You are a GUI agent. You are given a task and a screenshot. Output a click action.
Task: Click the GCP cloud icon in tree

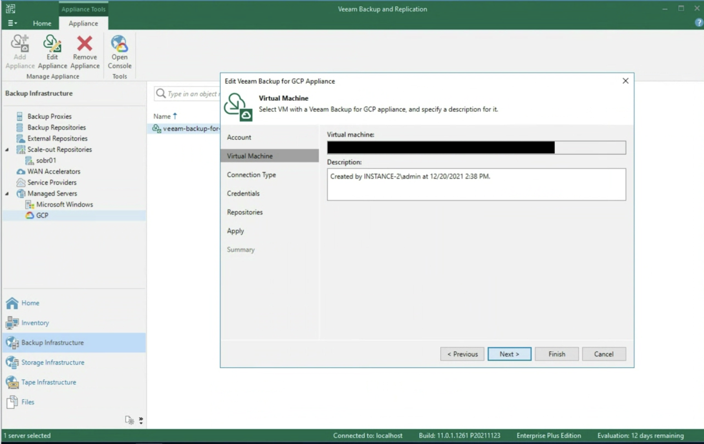pyautogui.click(x=30, y=215)
